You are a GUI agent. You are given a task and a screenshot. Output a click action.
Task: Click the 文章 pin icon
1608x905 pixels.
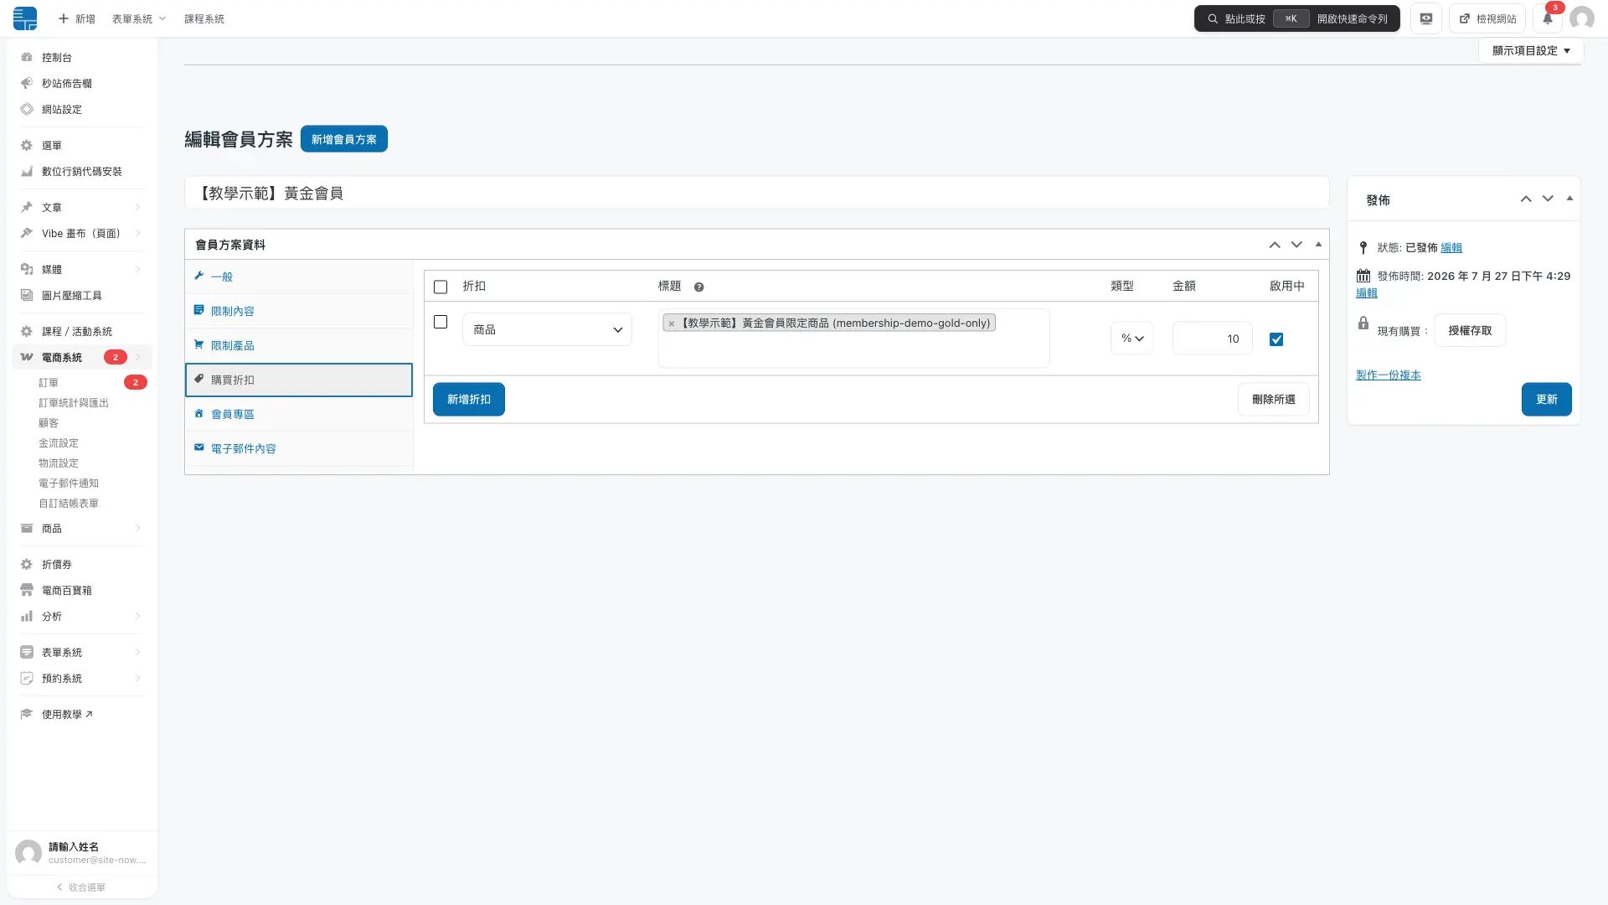click(27, 208)
